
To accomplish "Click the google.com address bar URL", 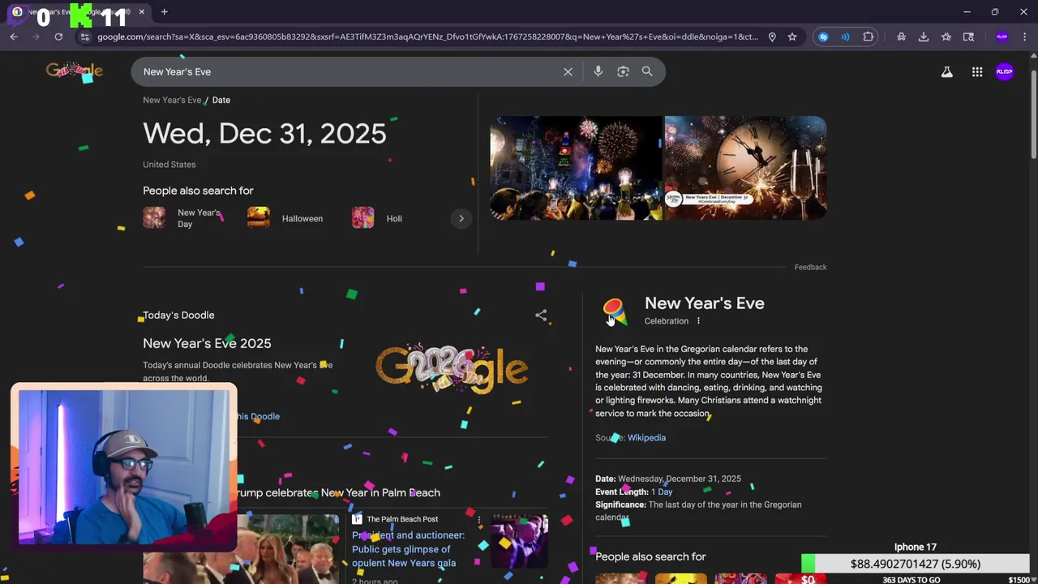I will click(x=427, y=36).
